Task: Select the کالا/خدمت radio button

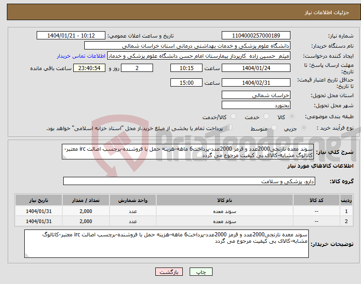Action: point(234,116)
